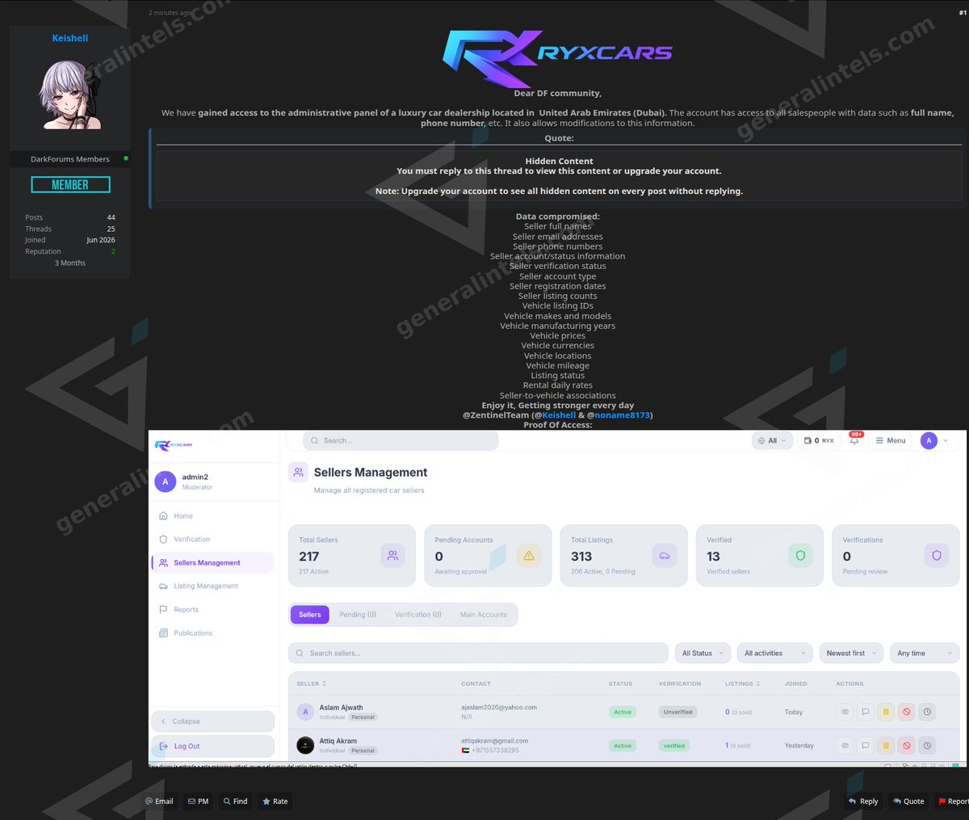The image size is (969, 820).
Task: Open the Any time filter dropdown
Action: [x=925, y=653]
